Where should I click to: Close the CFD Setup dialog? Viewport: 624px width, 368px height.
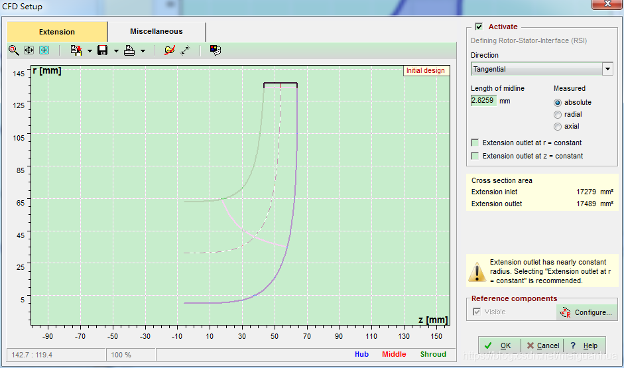607,3
